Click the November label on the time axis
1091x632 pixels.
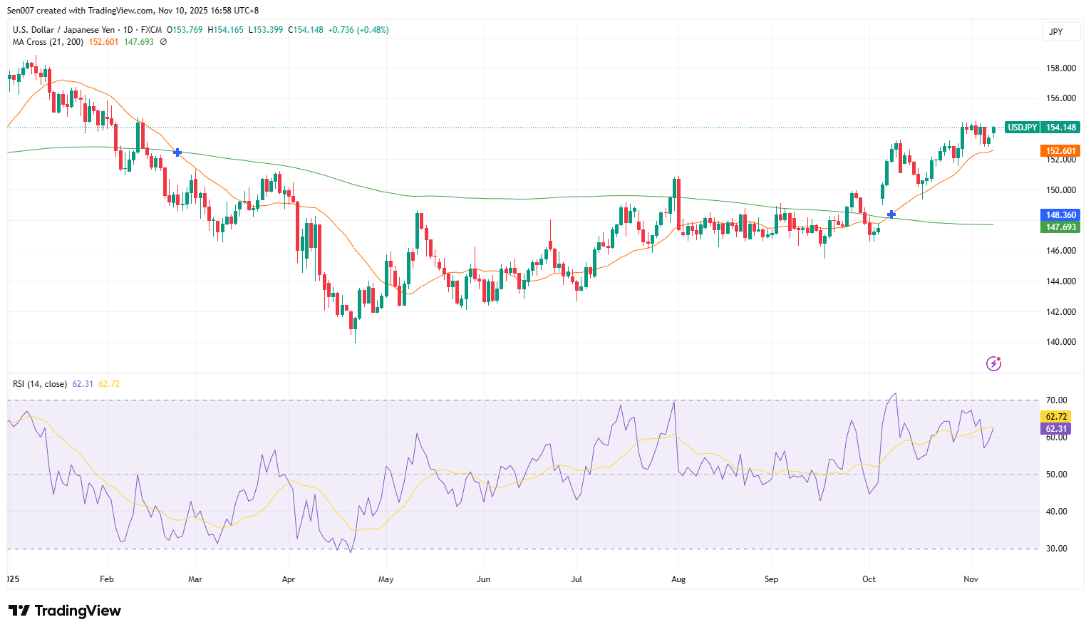[971, 579]
